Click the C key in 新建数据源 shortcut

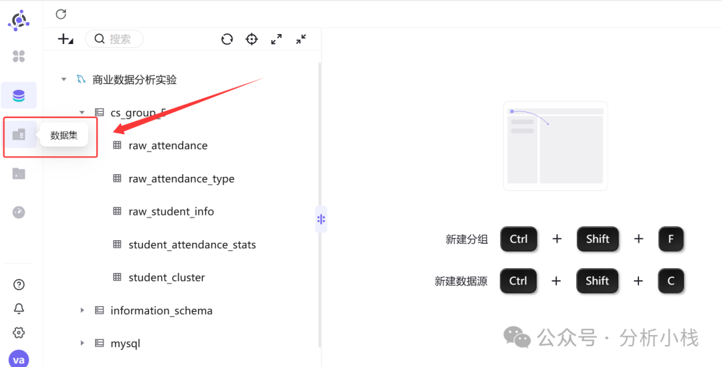[671, 281]
